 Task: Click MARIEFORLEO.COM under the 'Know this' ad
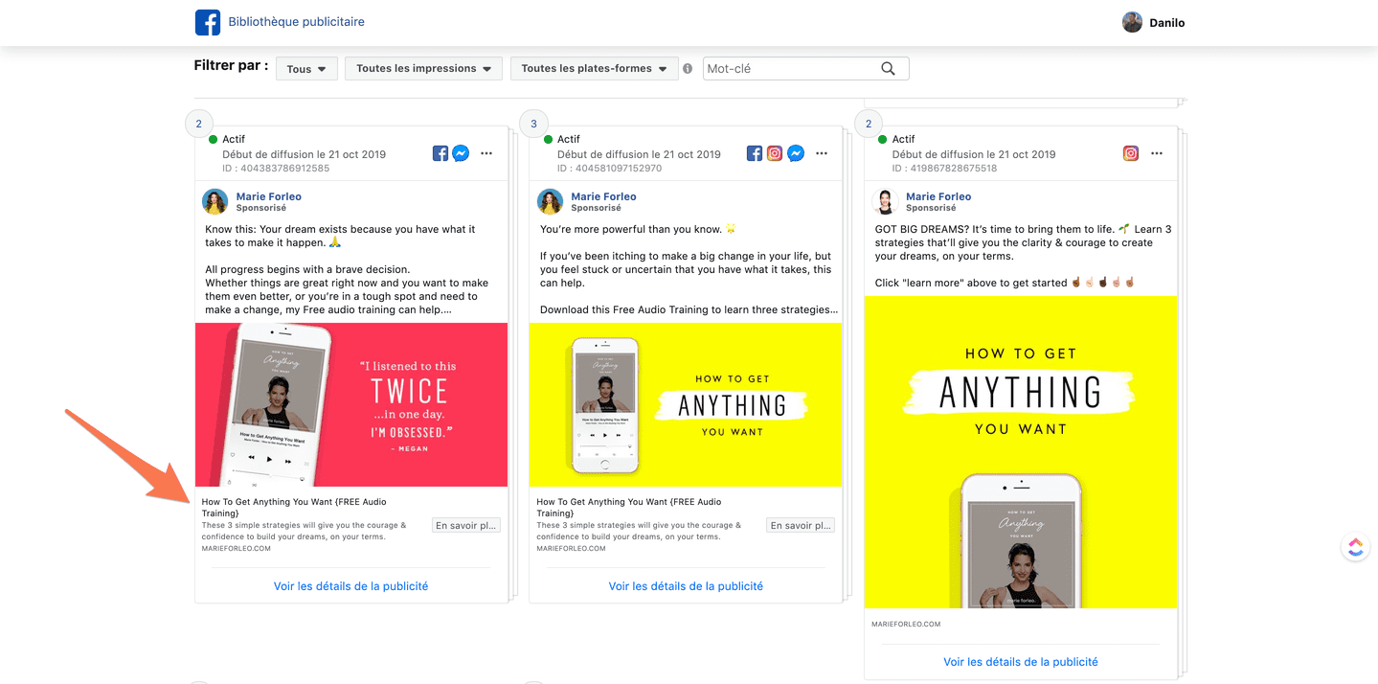tap(237, 549)
